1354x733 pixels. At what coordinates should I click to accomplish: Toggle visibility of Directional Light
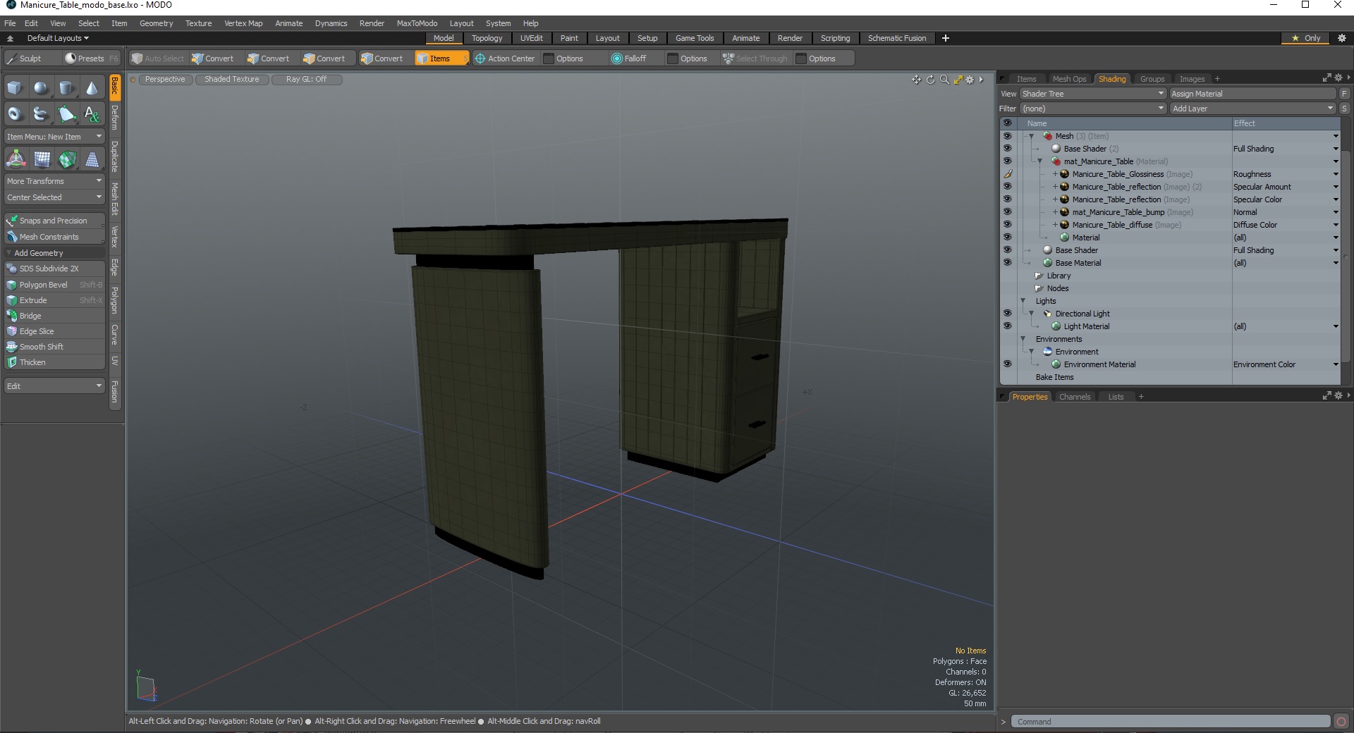(1007, 314)
